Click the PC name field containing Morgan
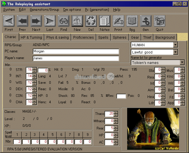The height and width of the screenshot is (153, 189). (x=76, y=51)
